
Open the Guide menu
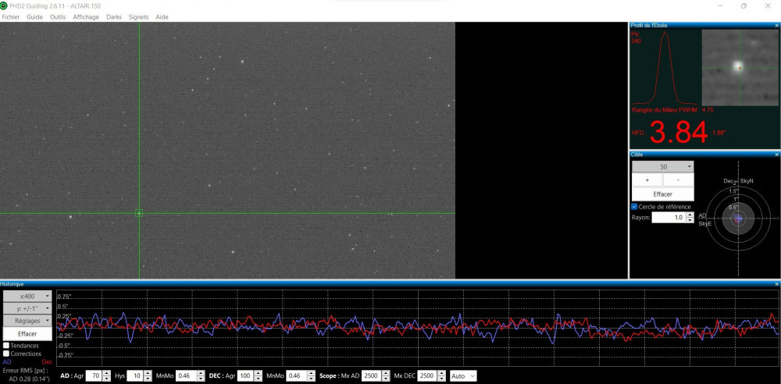point(35,17)
